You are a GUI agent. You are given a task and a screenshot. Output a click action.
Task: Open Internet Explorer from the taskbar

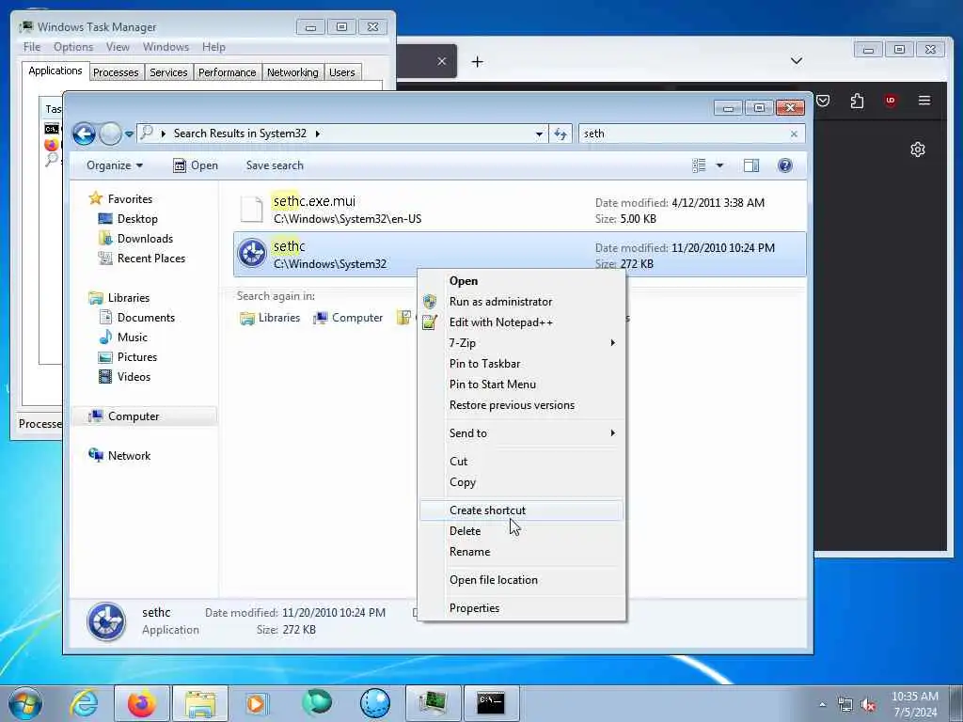tap(84, 703)
